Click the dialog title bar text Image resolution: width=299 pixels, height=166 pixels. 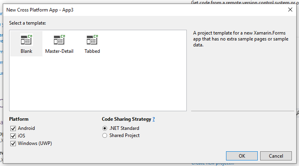[x=40, y=10]
